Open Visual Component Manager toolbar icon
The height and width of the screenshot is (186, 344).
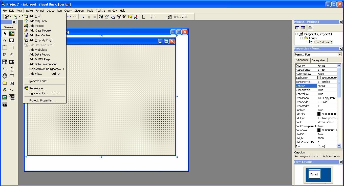pyautogui.click(x=136, y=17)
